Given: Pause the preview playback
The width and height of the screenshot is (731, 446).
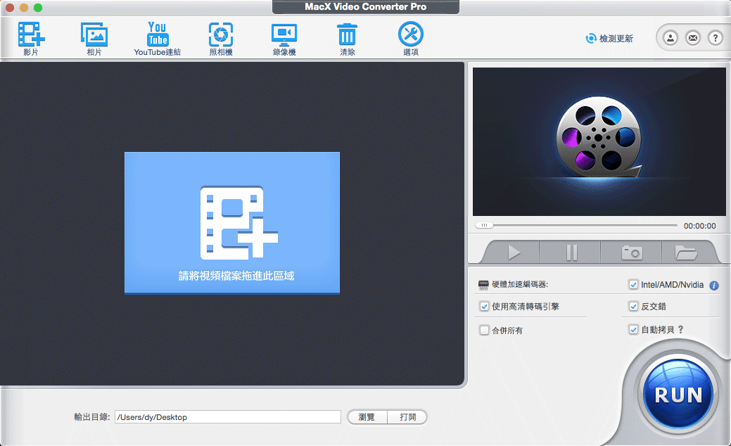Looking at the screenshot, I should [571, 253].
